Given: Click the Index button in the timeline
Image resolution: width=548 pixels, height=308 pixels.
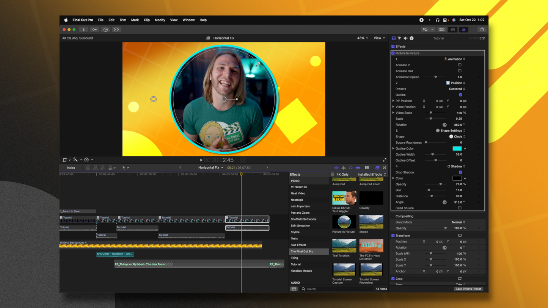Looking at the screenshot, I should coord(71,167).
